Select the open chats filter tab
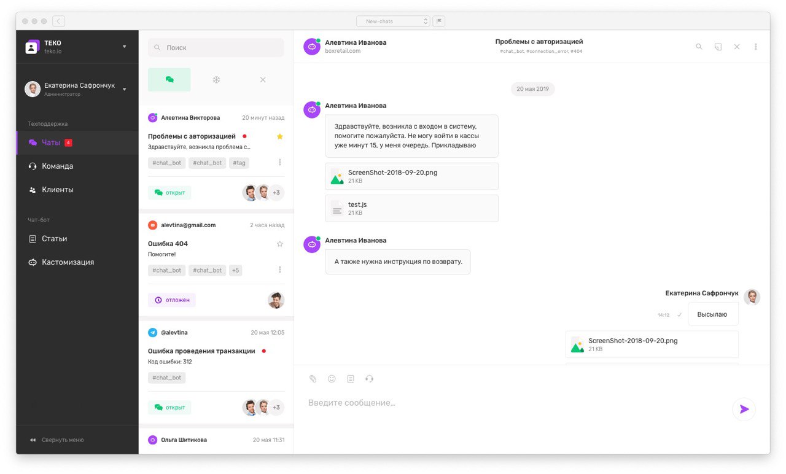Viewport: 786px width, 474px height. click(169, 80)
